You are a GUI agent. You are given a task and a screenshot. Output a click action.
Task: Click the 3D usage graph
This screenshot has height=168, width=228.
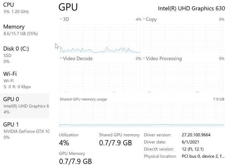click(x=100, y=38)
